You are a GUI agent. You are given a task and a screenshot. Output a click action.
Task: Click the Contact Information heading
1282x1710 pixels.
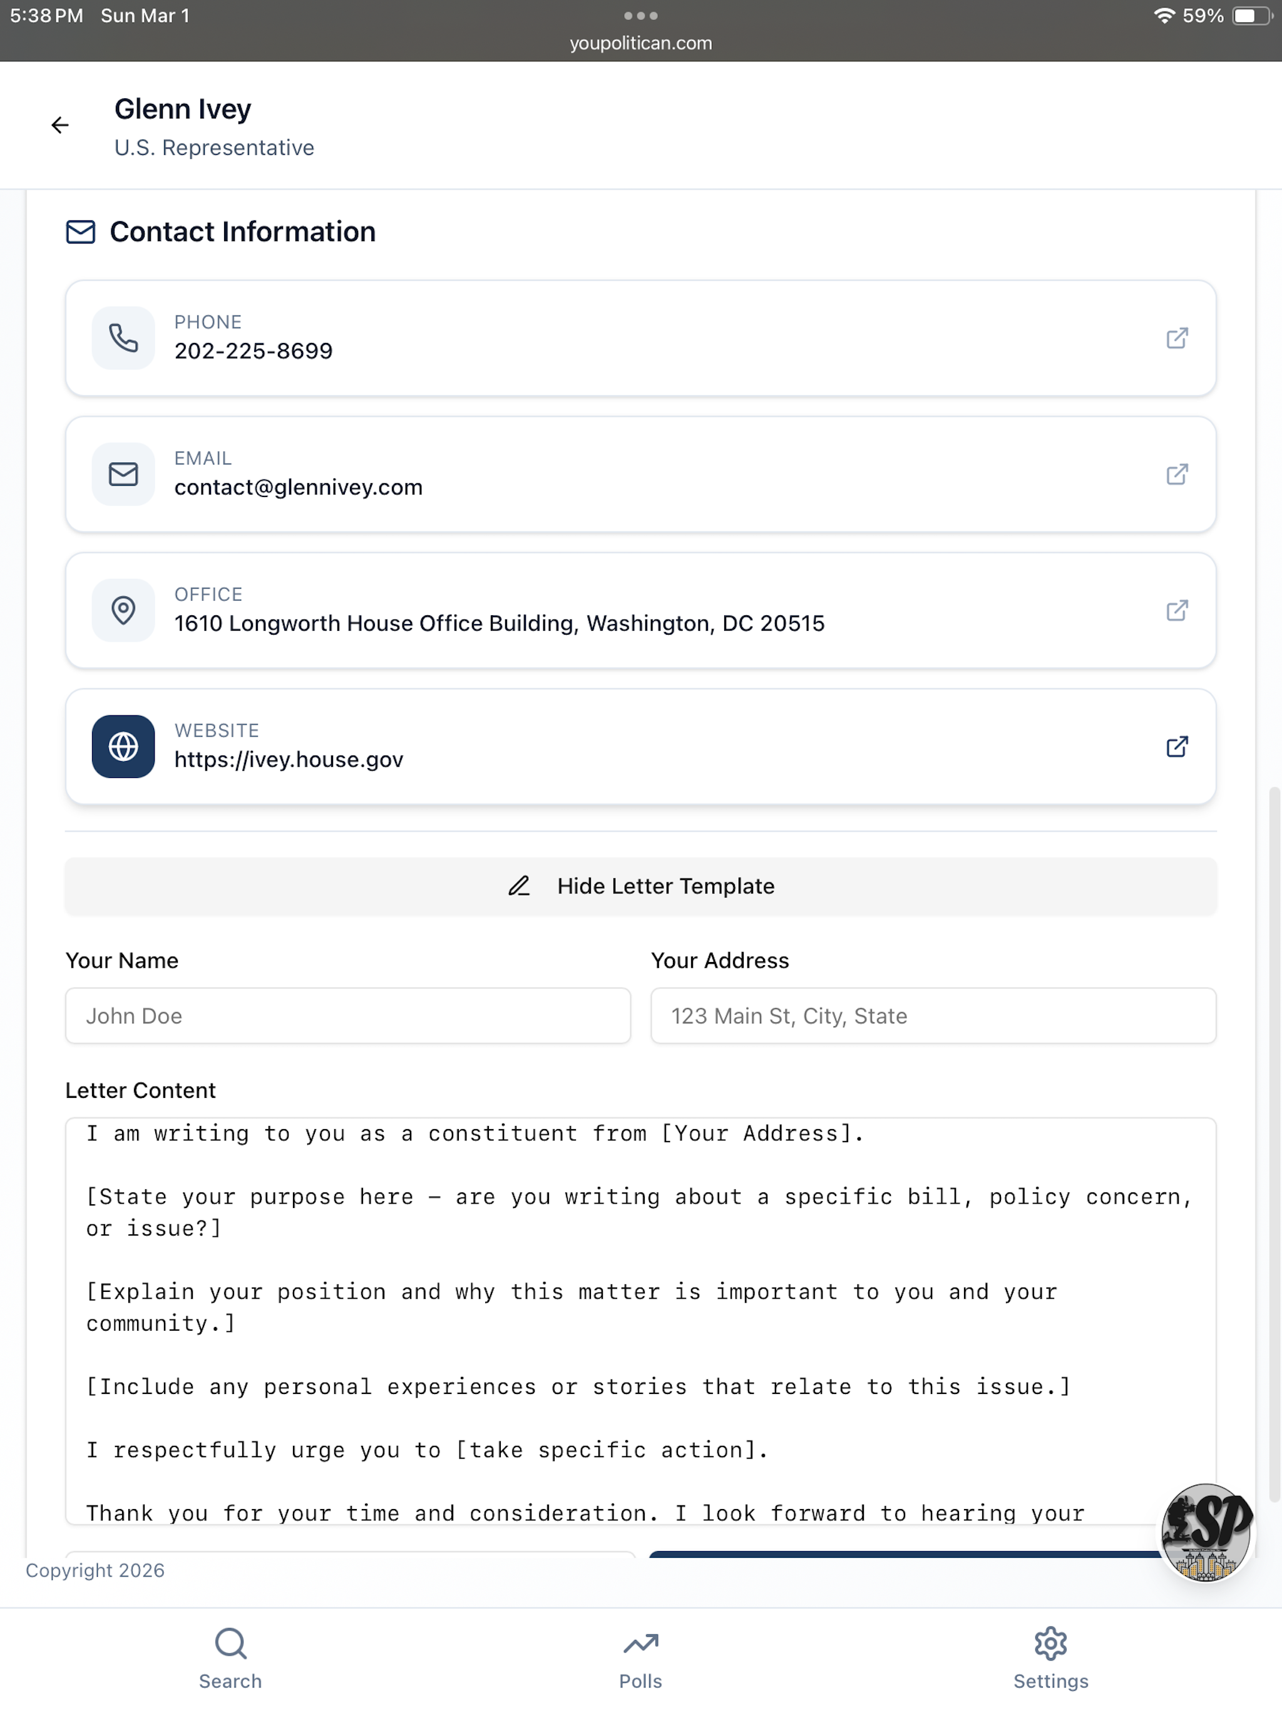243,232
